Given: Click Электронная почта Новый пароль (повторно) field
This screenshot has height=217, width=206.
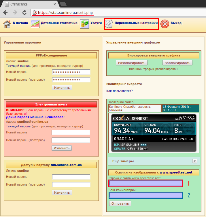Looking at the screenshot, I should 71,140.
